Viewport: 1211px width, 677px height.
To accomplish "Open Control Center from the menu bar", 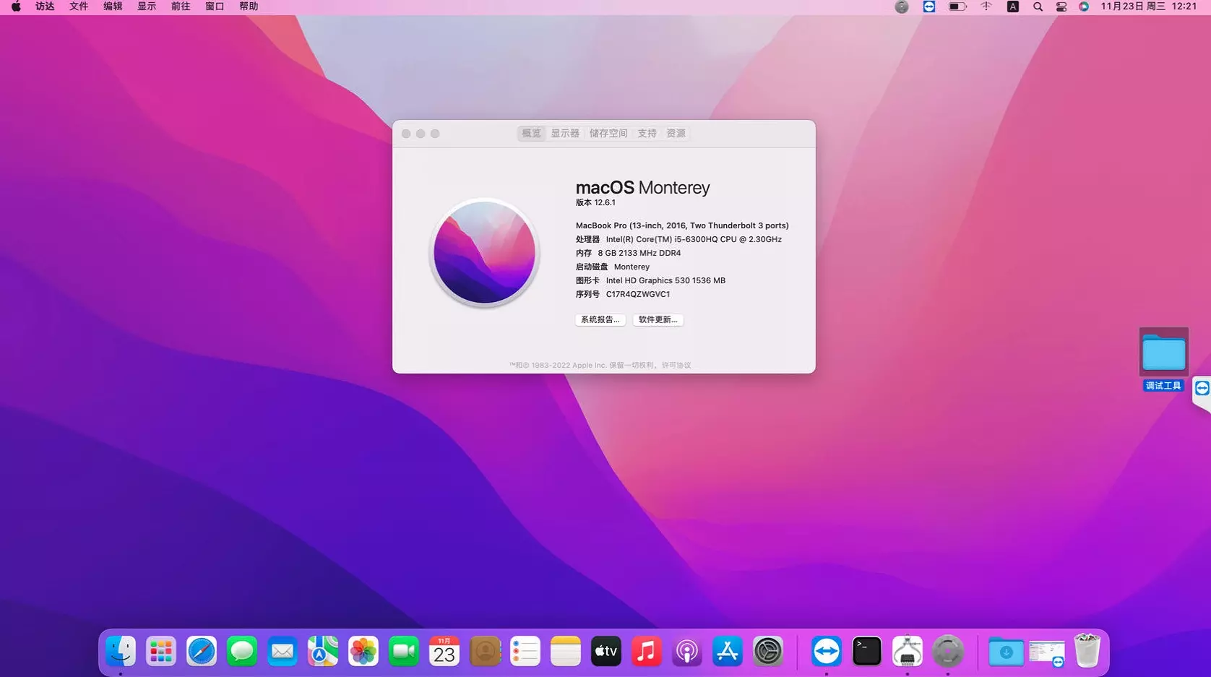I will pyautogui.click(x=1061, y=7).
